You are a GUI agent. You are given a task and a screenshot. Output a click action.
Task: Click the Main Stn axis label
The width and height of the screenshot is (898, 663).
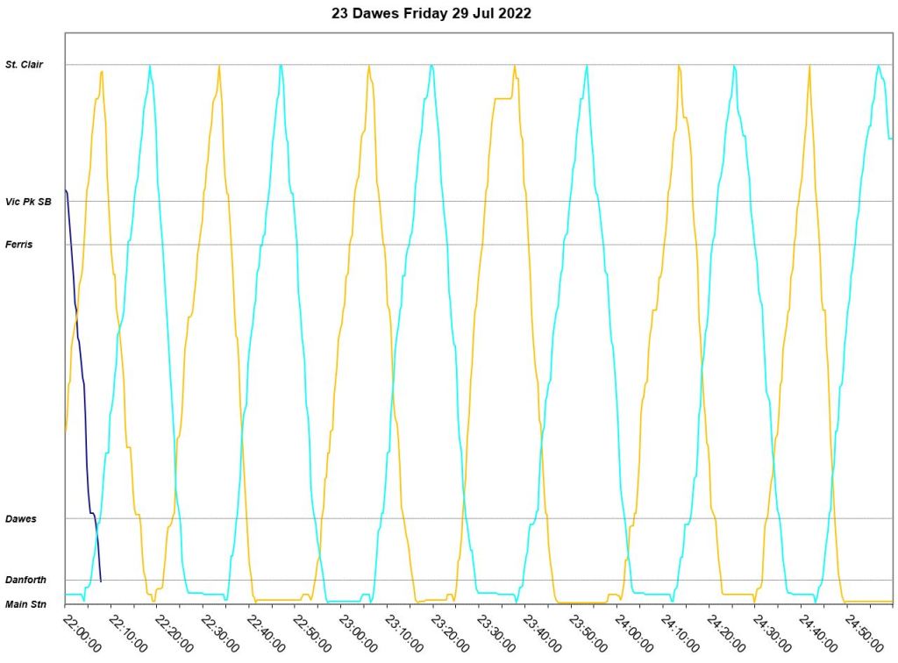coord(26,604)
